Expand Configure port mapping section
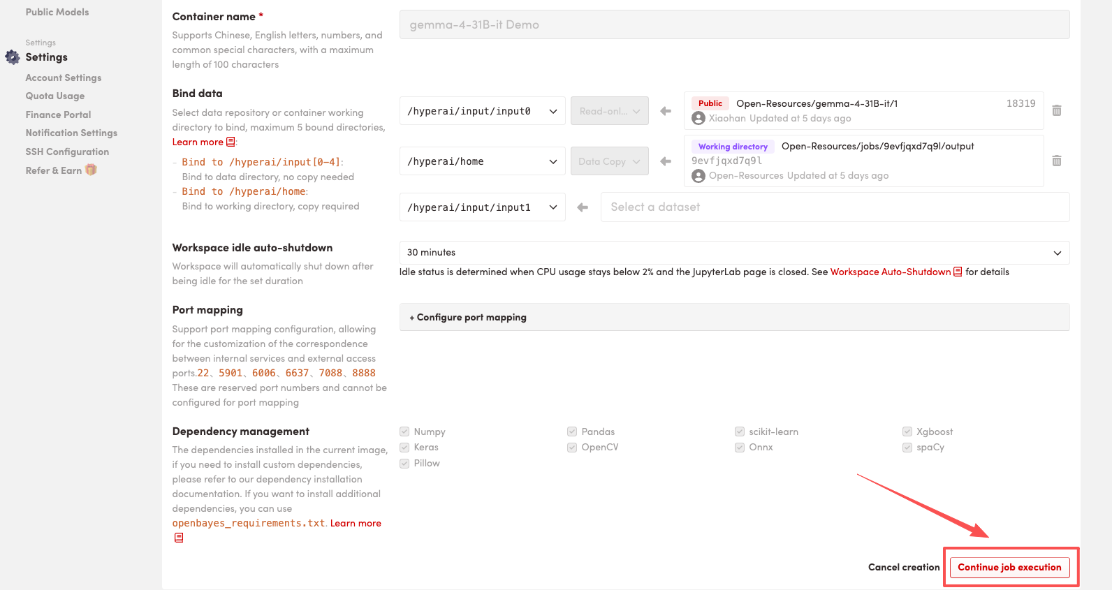This screenshot has width=1112, height=590. coord(469,317)
